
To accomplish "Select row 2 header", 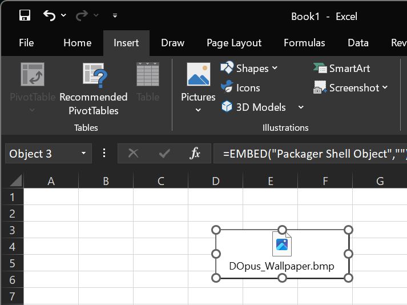I will pyautogui.click(x=12, y=214).
